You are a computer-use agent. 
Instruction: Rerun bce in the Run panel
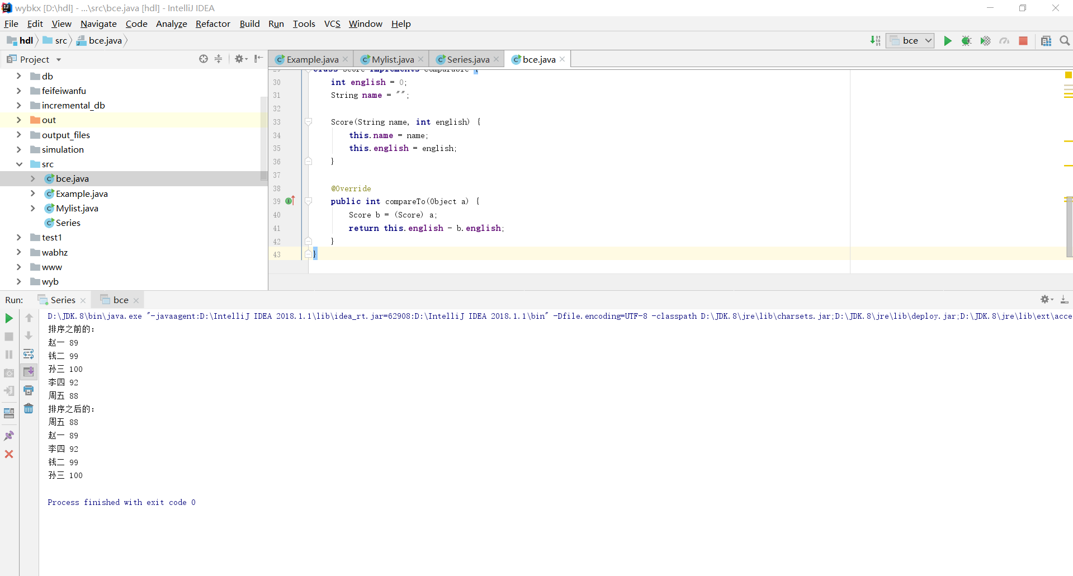[9, 318]
